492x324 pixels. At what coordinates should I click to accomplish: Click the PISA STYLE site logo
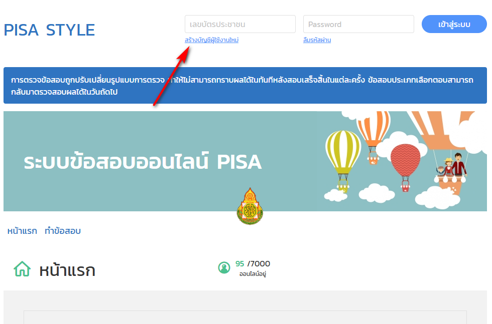point(49,30)
